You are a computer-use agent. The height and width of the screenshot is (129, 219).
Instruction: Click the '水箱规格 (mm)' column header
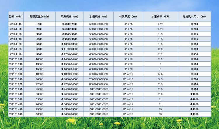tap(98, 16)
